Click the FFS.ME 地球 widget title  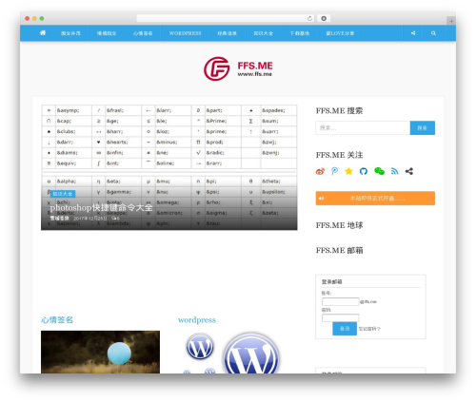(339, 225)
